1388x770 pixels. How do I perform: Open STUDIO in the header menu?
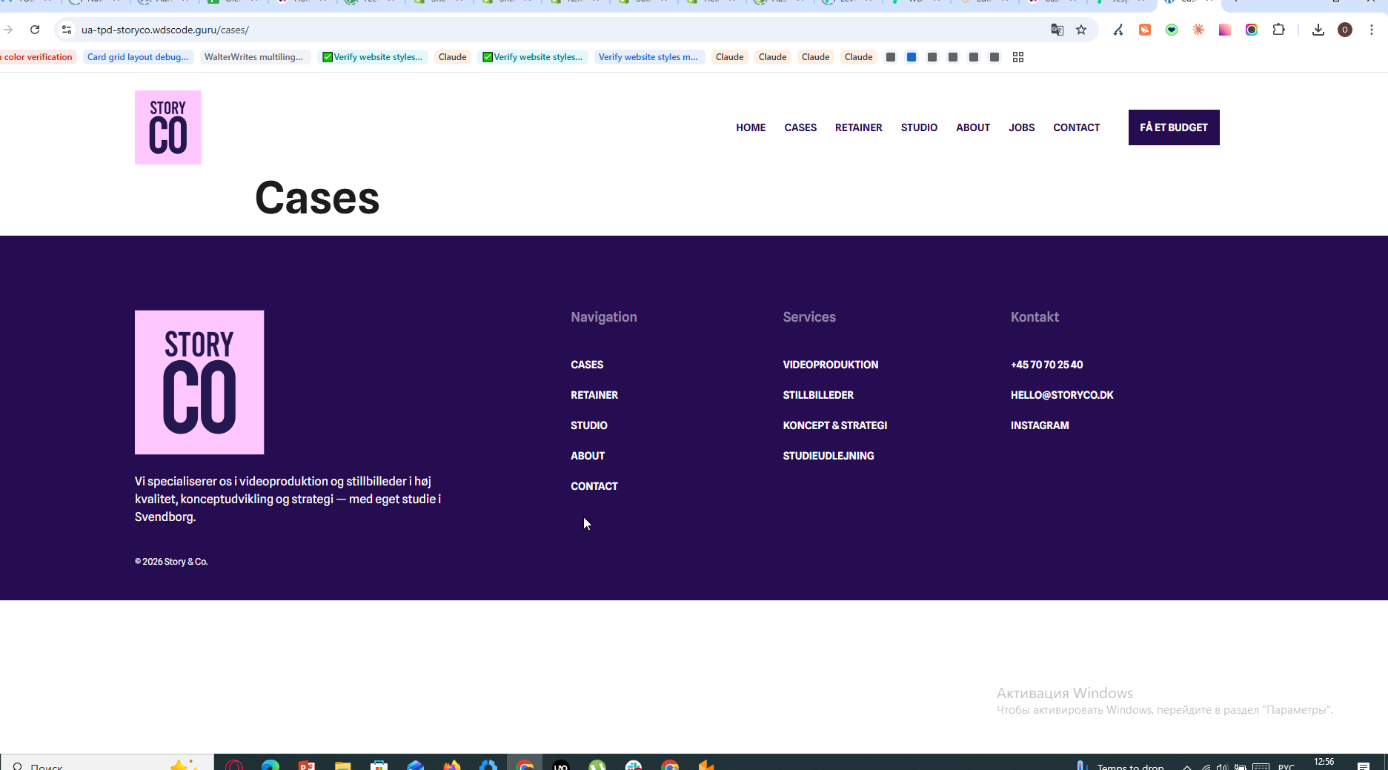(x=919, y=127)
